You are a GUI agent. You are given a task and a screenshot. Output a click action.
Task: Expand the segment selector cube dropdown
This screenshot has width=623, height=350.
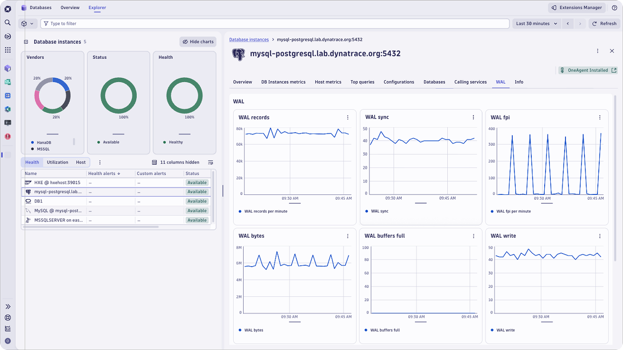(28, 24)
